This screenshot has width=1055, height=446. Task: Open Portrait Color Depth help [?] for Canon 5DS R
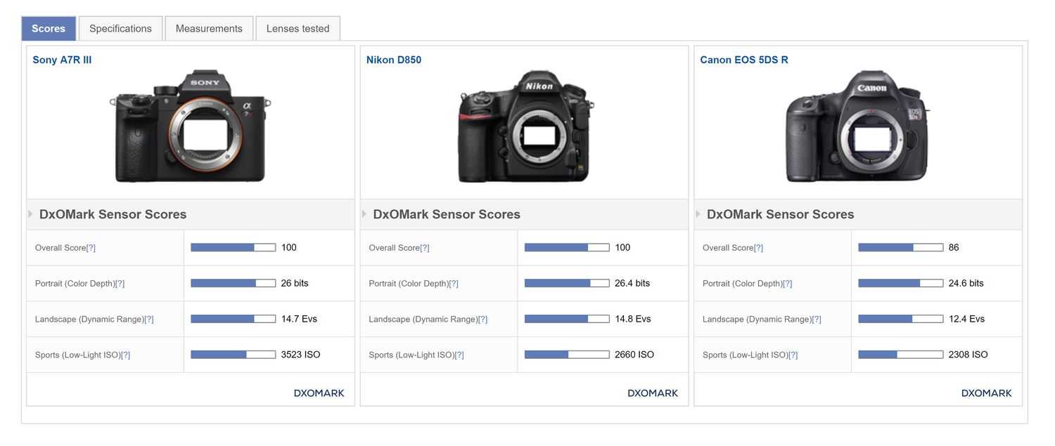(x=787, y=284)
